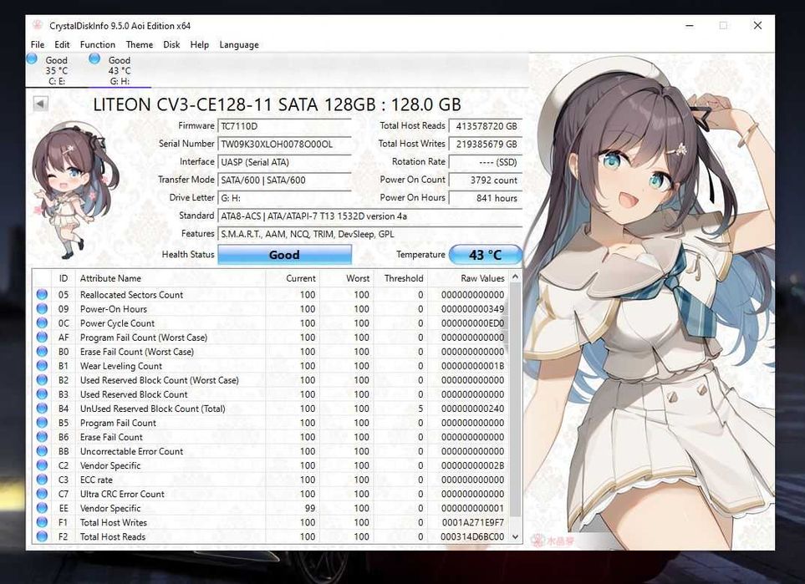Viewport: 805px width, 584px height.
Task: Click status orb of ECC rate row
Action: [x=42, y=480]
